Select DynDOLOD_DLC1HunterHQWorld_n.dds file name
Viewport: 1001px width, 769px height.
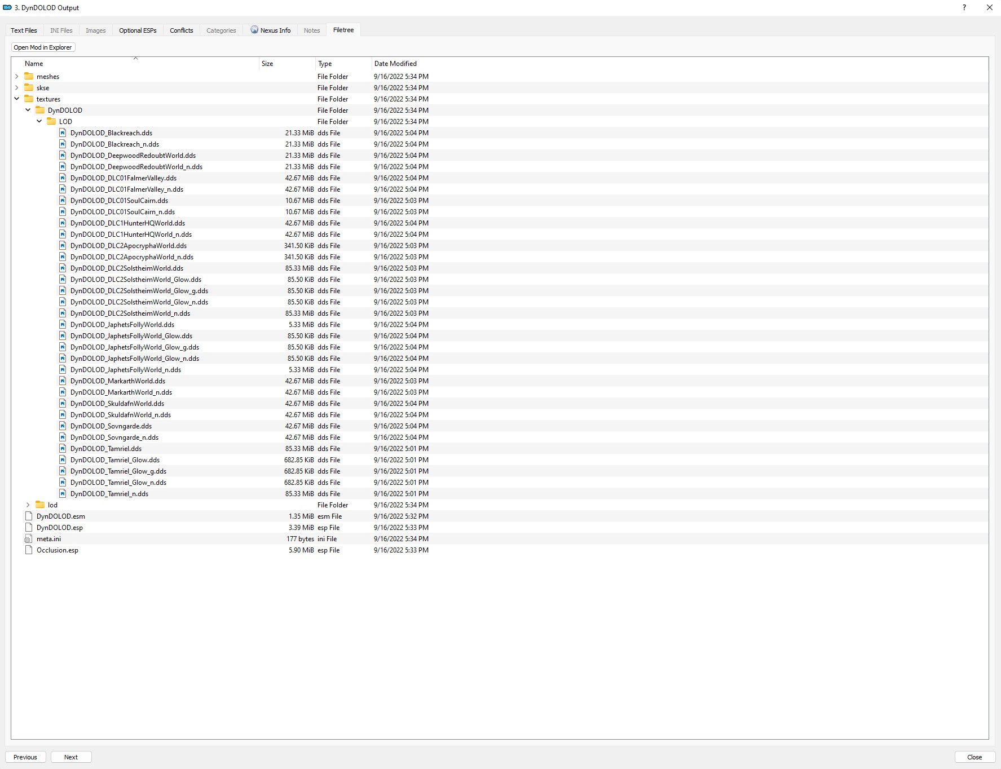[131, 234]
